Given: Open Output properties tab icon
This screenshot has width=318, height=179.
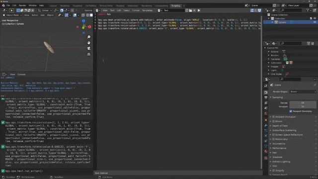Looking at the screenshot, I should (x=266, y=97).
